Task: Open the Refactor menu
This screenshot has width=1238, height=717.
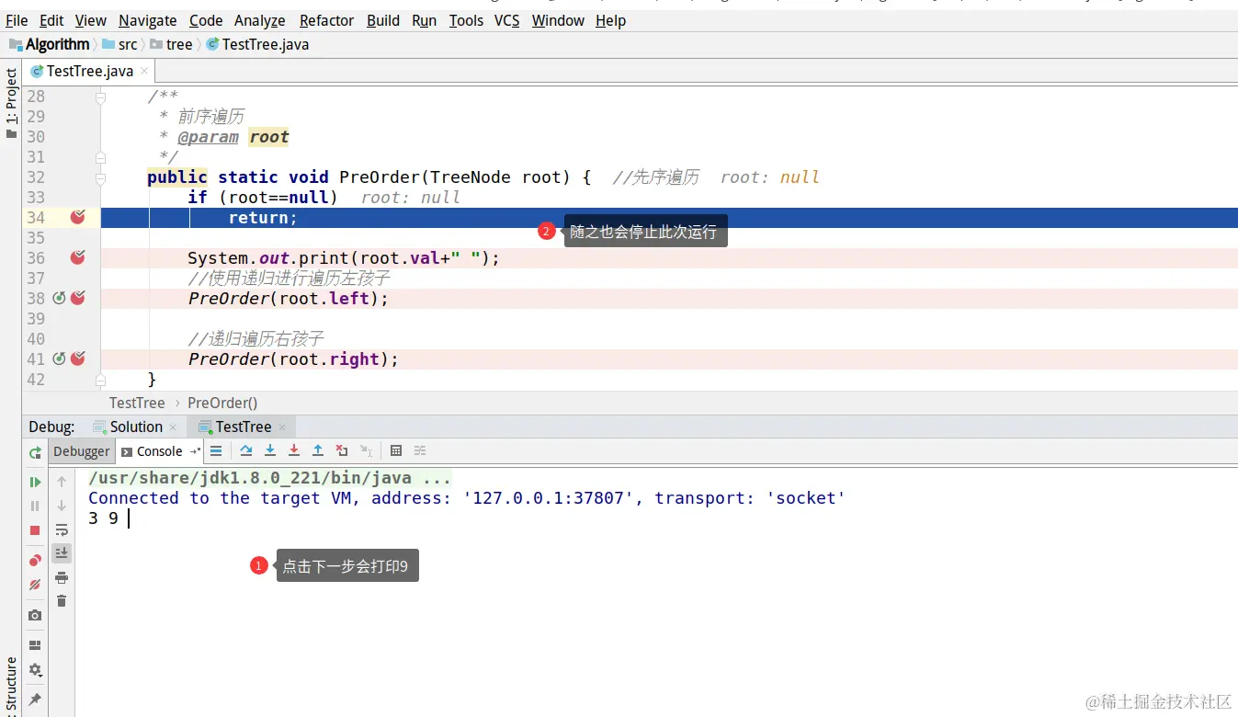Action: [326, 20]
